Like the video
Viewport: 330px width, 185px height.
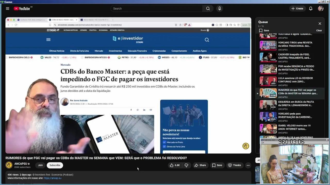pyautogui.click(x=175, y=165)
